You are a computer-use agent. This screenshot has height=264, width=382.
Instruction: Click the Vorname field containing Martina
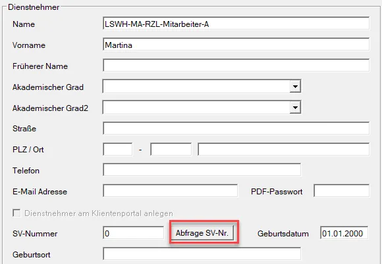point(236,45)
